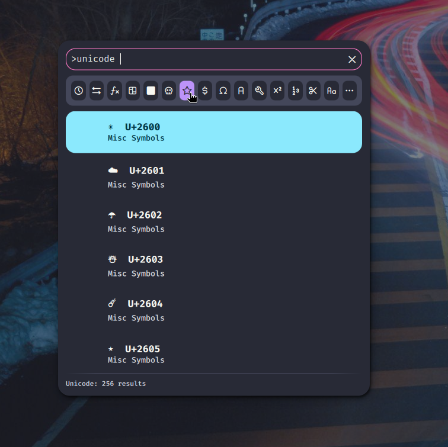Select the U+2600 sun result
448x447 pixels.
click(x=214, y=132)
